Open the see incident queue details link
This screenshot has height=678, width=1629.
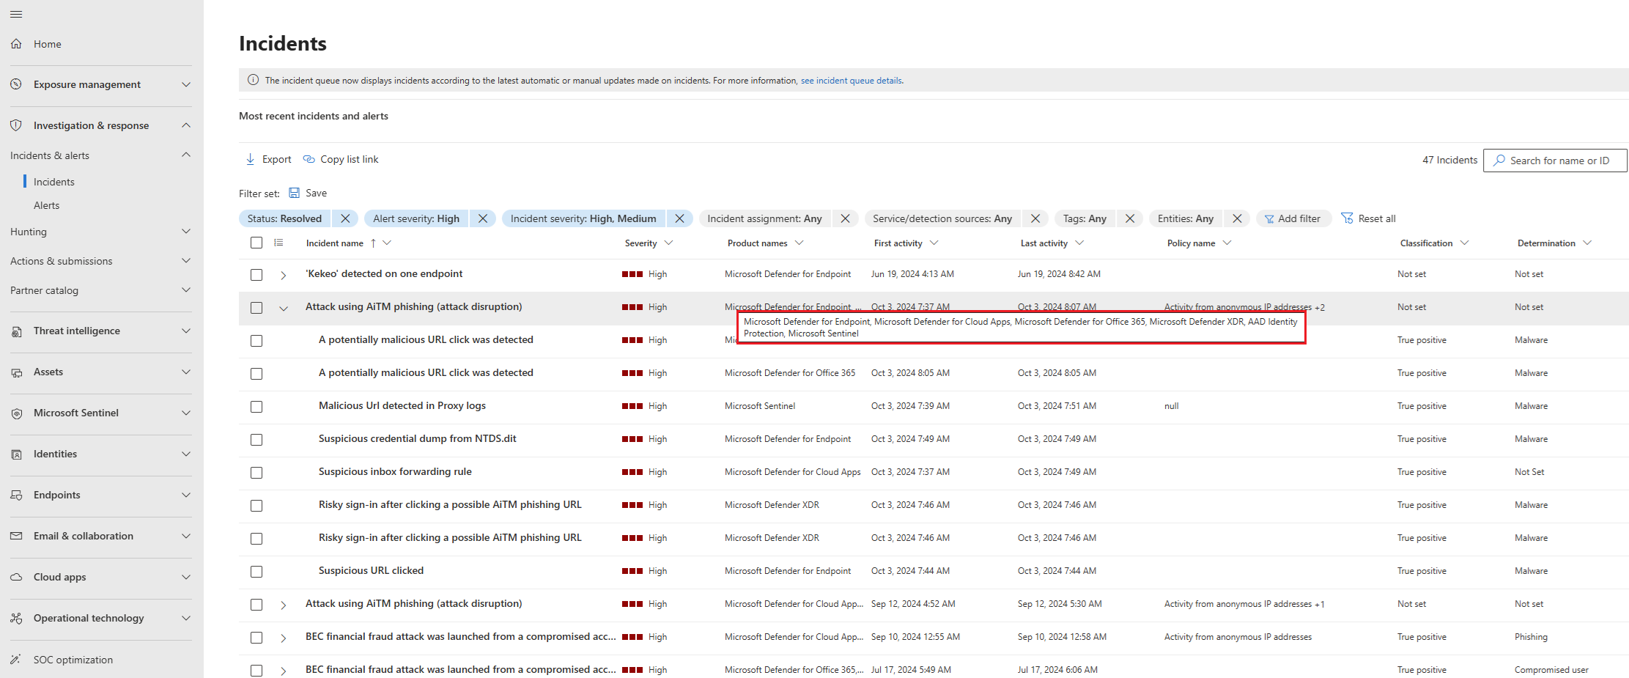pos(852,81)
